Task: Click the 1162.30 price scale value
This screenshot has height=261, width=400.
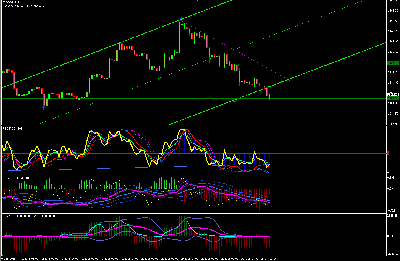Action: [x=392, y=11]
